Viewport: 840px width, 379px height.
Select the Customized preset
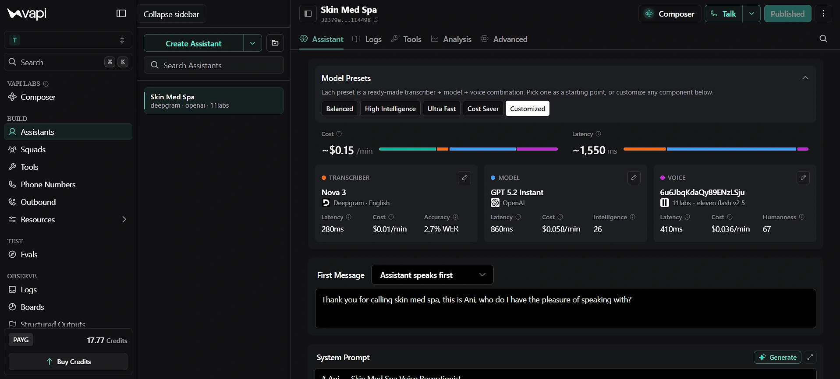point(528,109)
